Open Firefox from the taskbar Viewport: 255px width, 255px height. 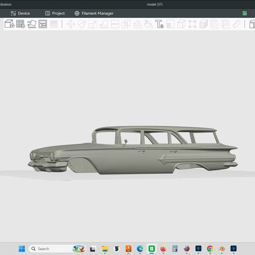163,249
